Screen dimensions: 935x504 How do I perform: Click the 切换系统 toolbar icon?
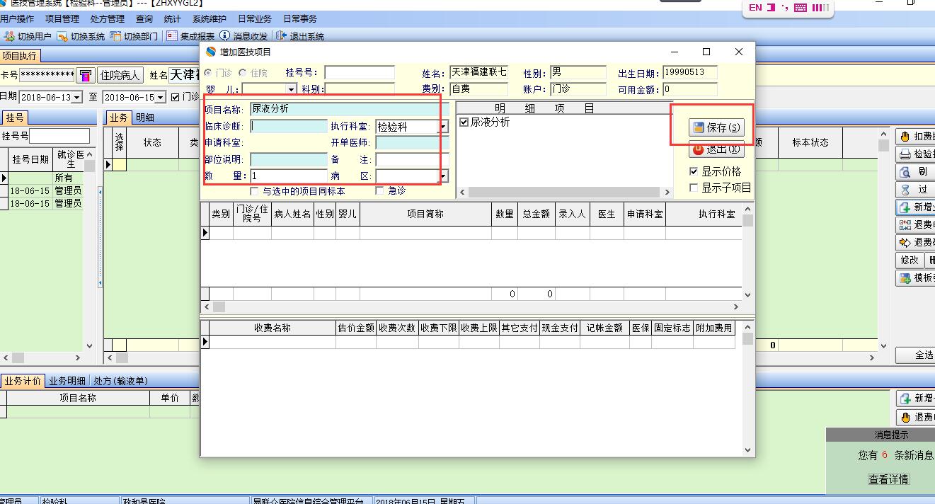click(62, 36)
